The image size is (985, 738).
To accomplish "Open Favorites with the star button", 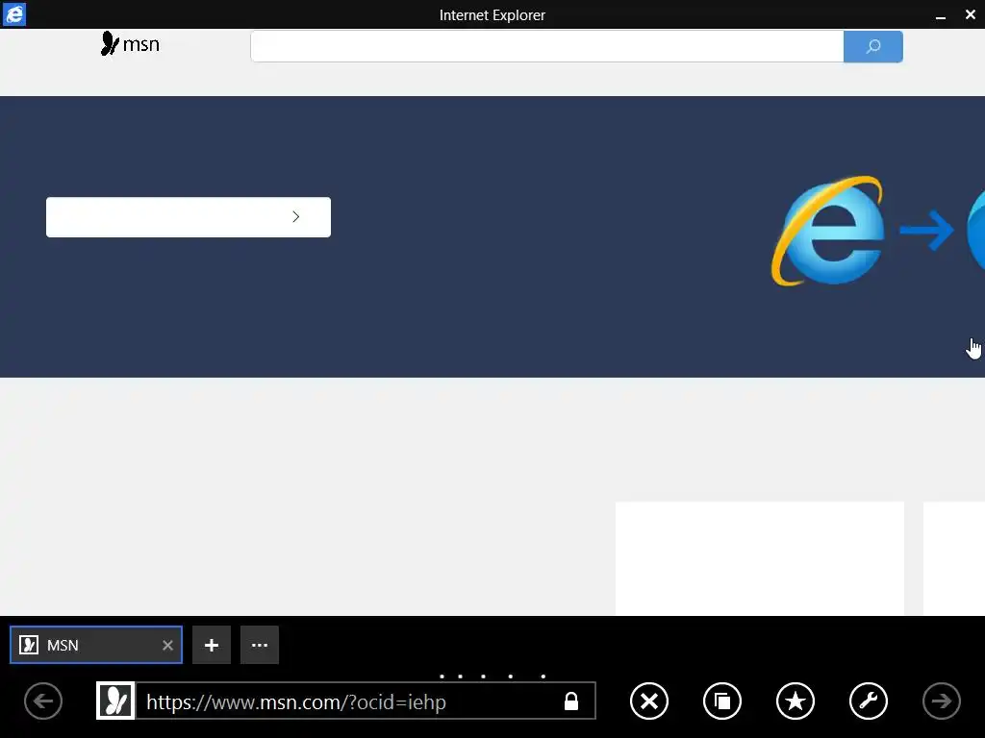I will (796, 701).
